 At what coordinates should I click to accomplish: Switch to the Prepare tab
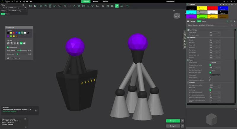(x=86, y=1)
